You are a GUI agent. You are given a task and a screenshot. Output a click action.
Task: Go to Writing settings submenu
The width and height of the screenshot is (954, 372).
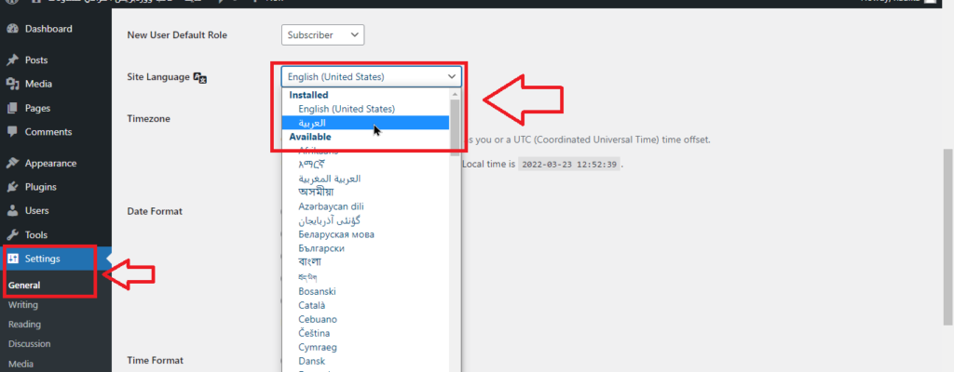coord(22,305)
